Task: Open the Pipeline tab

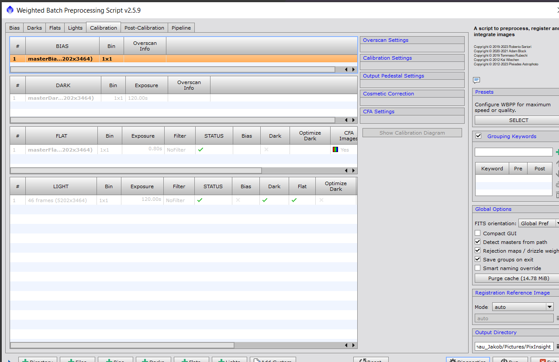Action: click(x=181, y=27)
